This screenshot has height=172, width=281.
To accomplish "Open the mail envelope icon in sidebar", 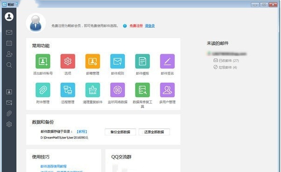I will (x=9, y=32).
